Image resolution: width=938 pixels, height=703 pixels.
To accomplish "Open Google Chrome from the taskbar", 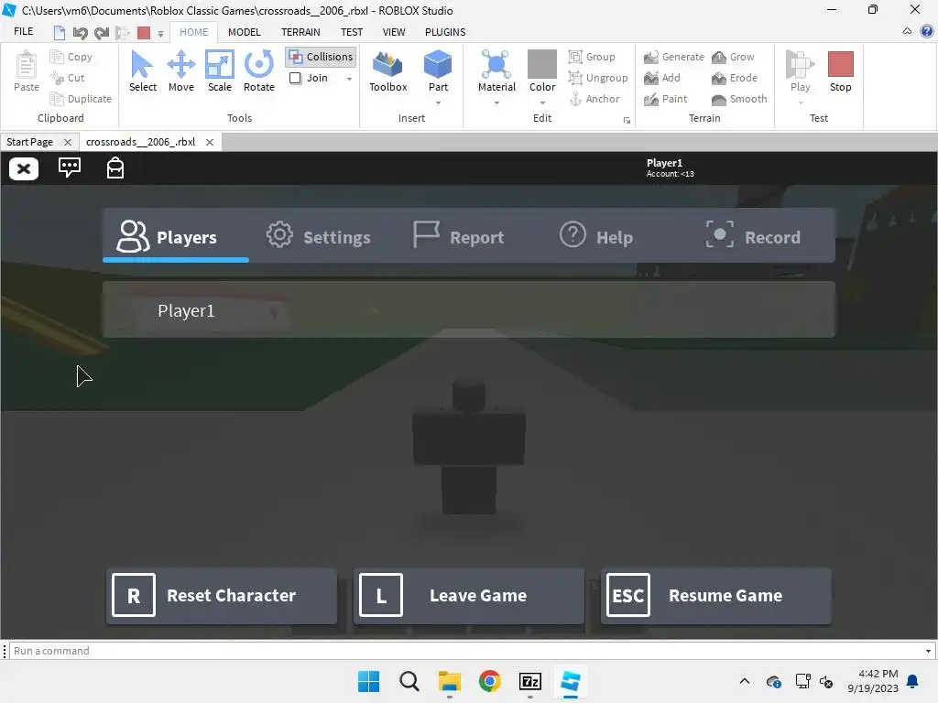I will [x=490, y=681].
